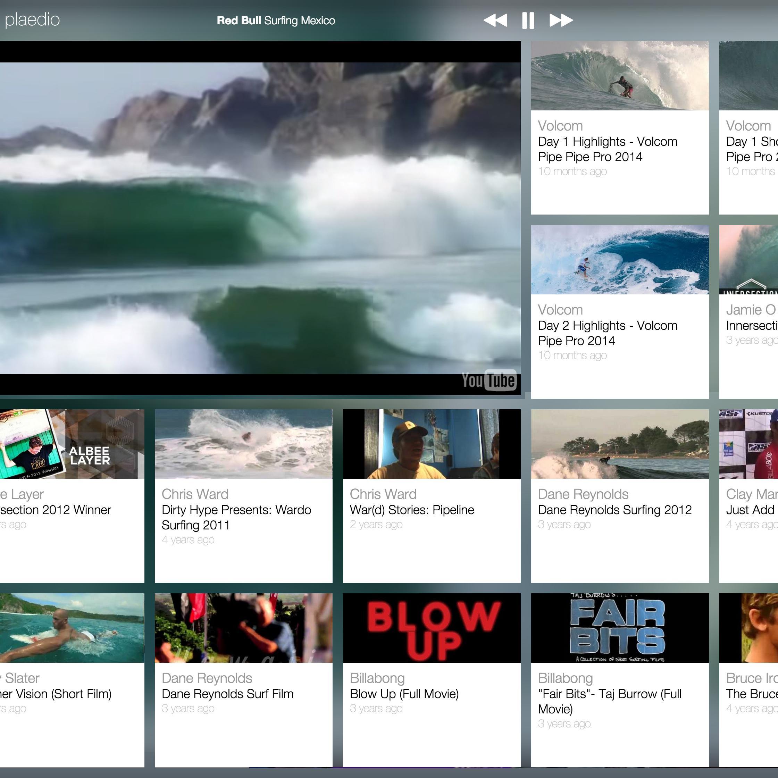Click Chris Ward name above War(d) Stories
Viewport: 778px width, 778px height.
[x=383, y=494]
